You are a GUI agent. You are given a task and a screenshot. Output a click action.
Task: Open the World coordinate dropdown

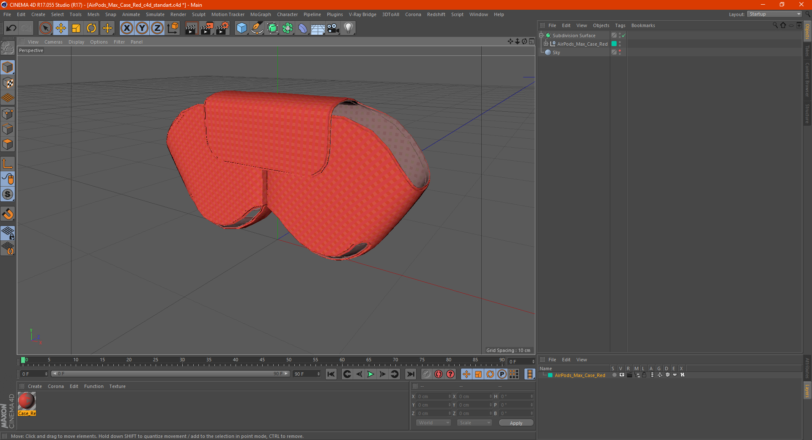(x=433, y=423)
